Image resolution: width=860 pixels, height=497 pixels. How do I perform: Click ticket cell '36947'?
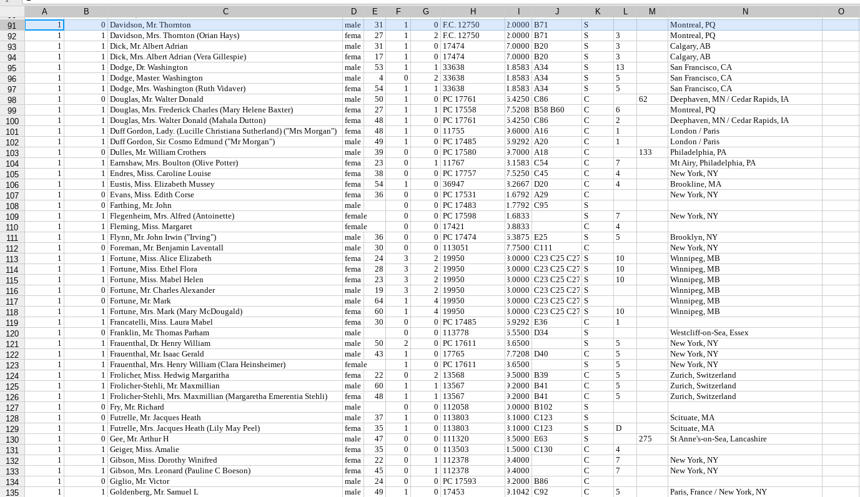[473, 184]
